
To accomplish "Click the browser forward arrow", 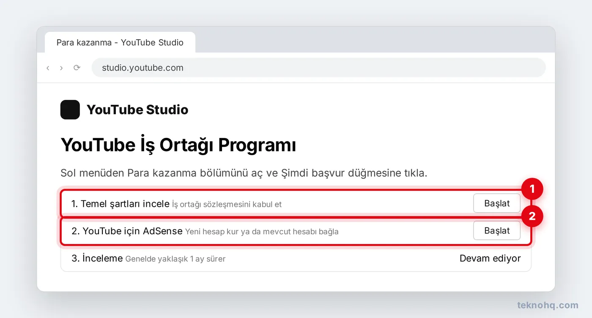I will tap(61, 68).
